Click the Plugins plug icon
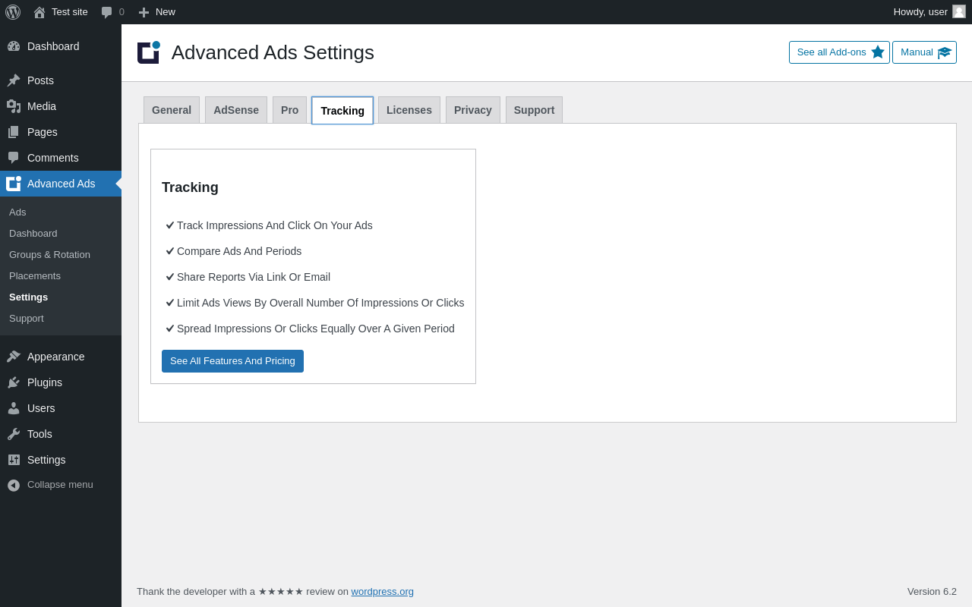 (x=14, y=382)
